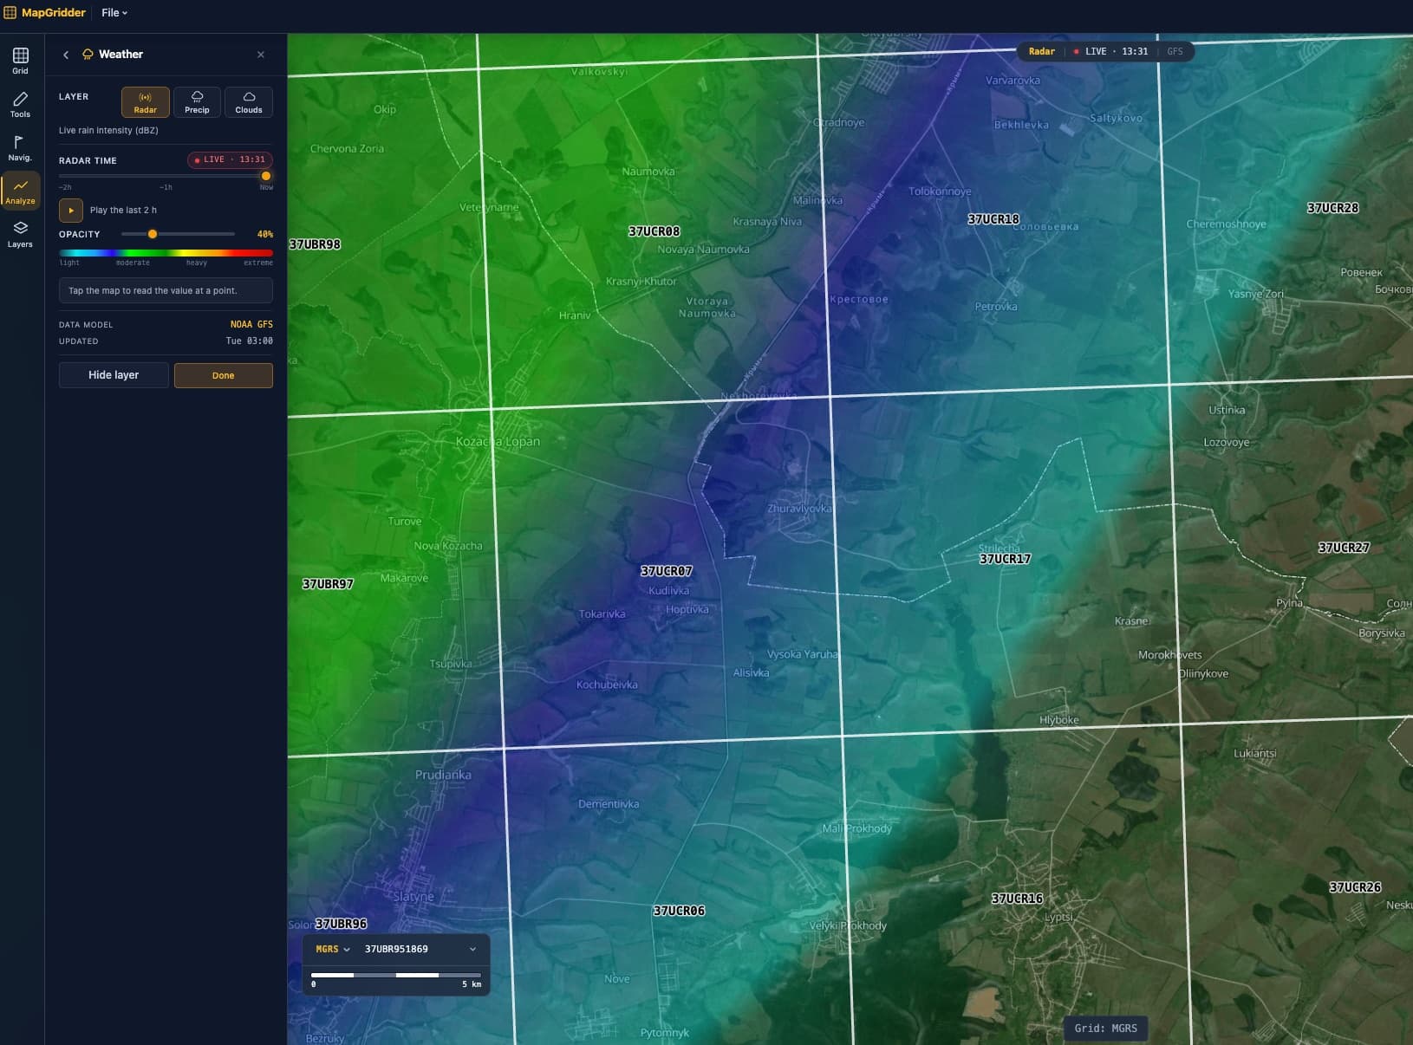Viewport: 1413px width, 1045px height.
Task: Click the 37UCR16 grid label
Action: tap(1018, 899)
